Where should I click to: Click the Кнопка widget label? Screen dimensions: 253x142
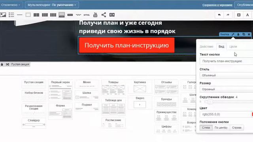point(225,34)
